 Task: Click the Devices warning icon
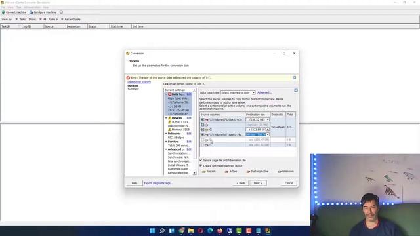(169, 118)
